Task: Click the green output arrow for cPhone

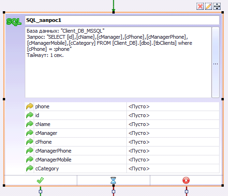Action: pos(29,142)
